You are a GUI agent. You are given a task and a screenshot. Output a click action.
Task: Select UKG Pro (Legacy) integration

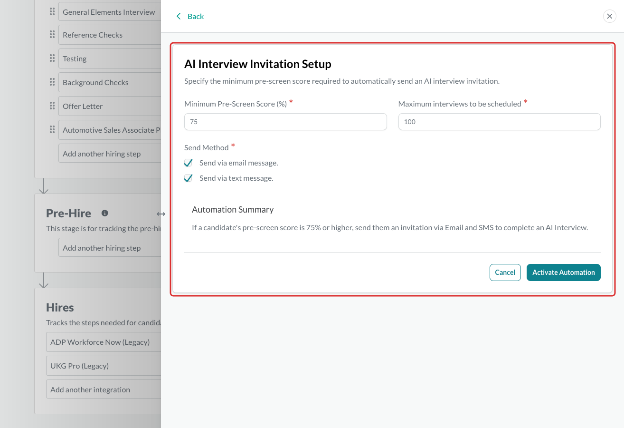coord(104,366)
